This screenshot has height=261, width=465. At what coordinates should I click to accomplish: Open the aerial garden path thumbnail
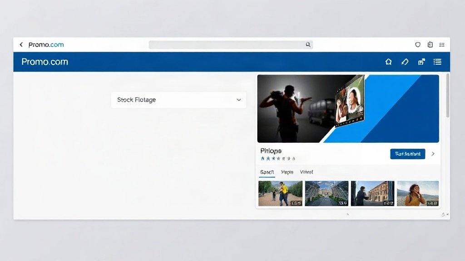(327, 193)
